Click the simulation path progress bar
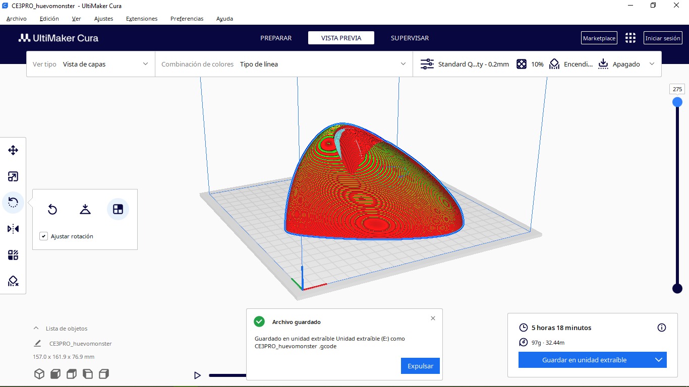 [x=227, y=375]
